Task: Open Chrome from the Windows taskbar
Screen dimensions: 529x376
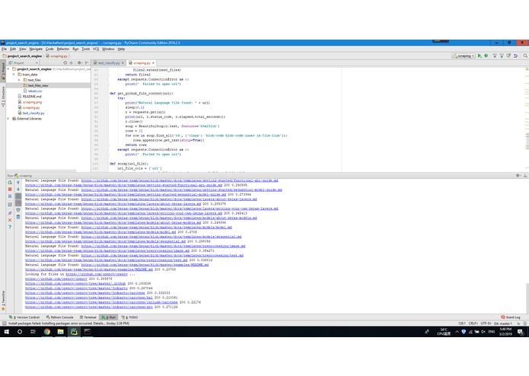Action: click(x=47, y=332)
